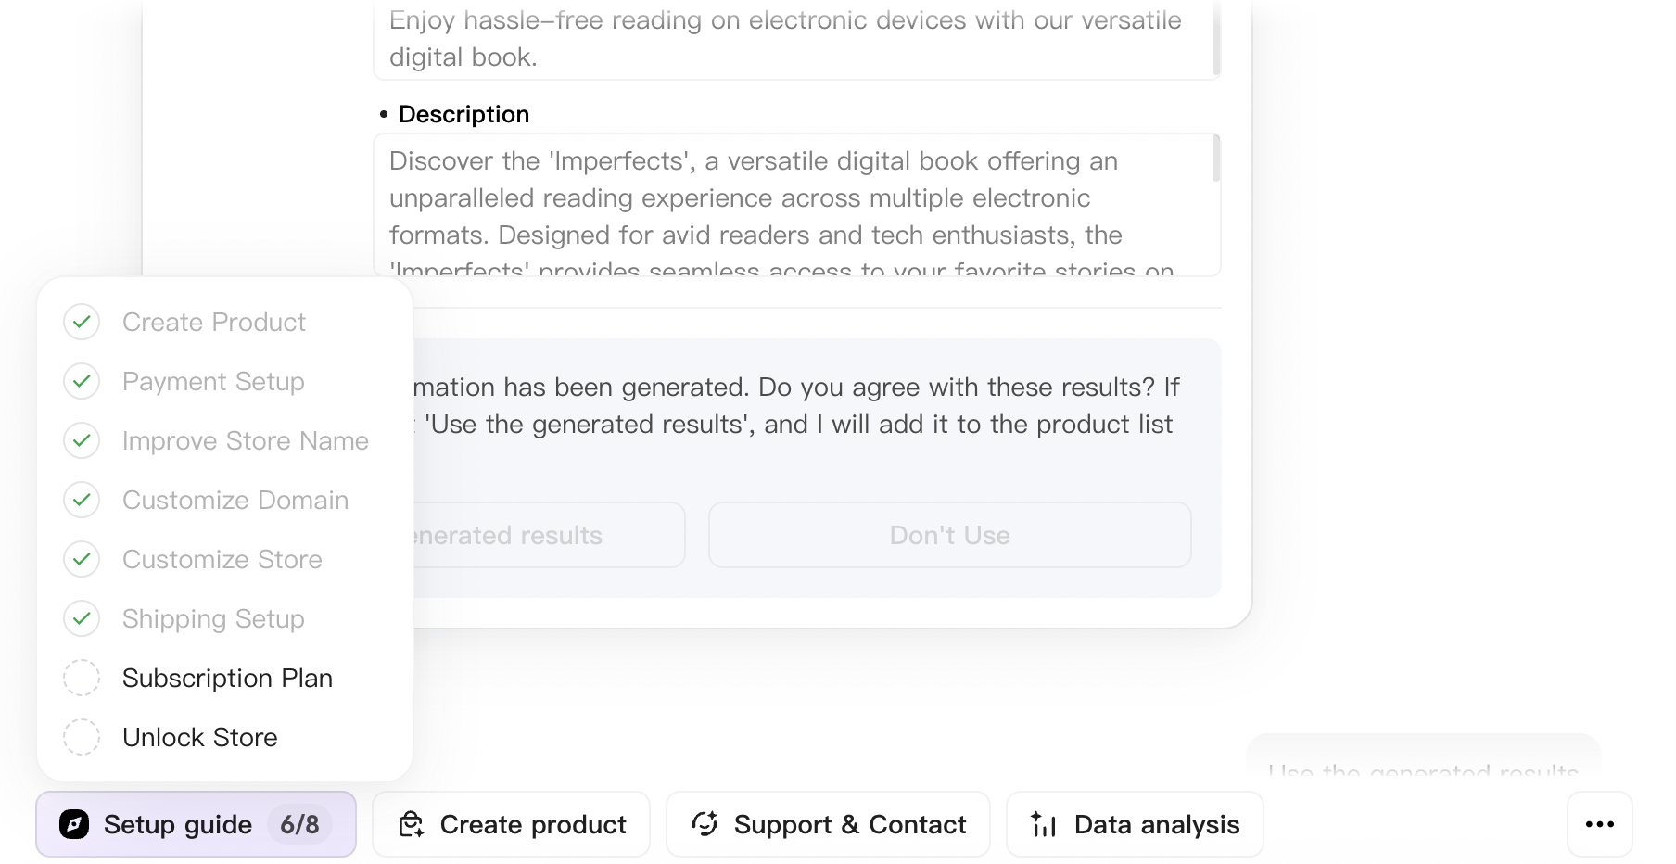
Task: Click the Create product bag icon
Action: pos(411,824)
